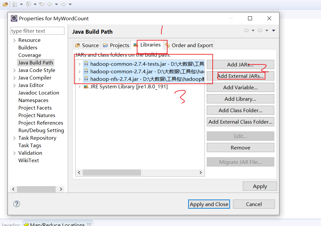Focus the type filter text field
Image resolution: width=321 pixels, height=226 pixels.
(x=37, y=31)
